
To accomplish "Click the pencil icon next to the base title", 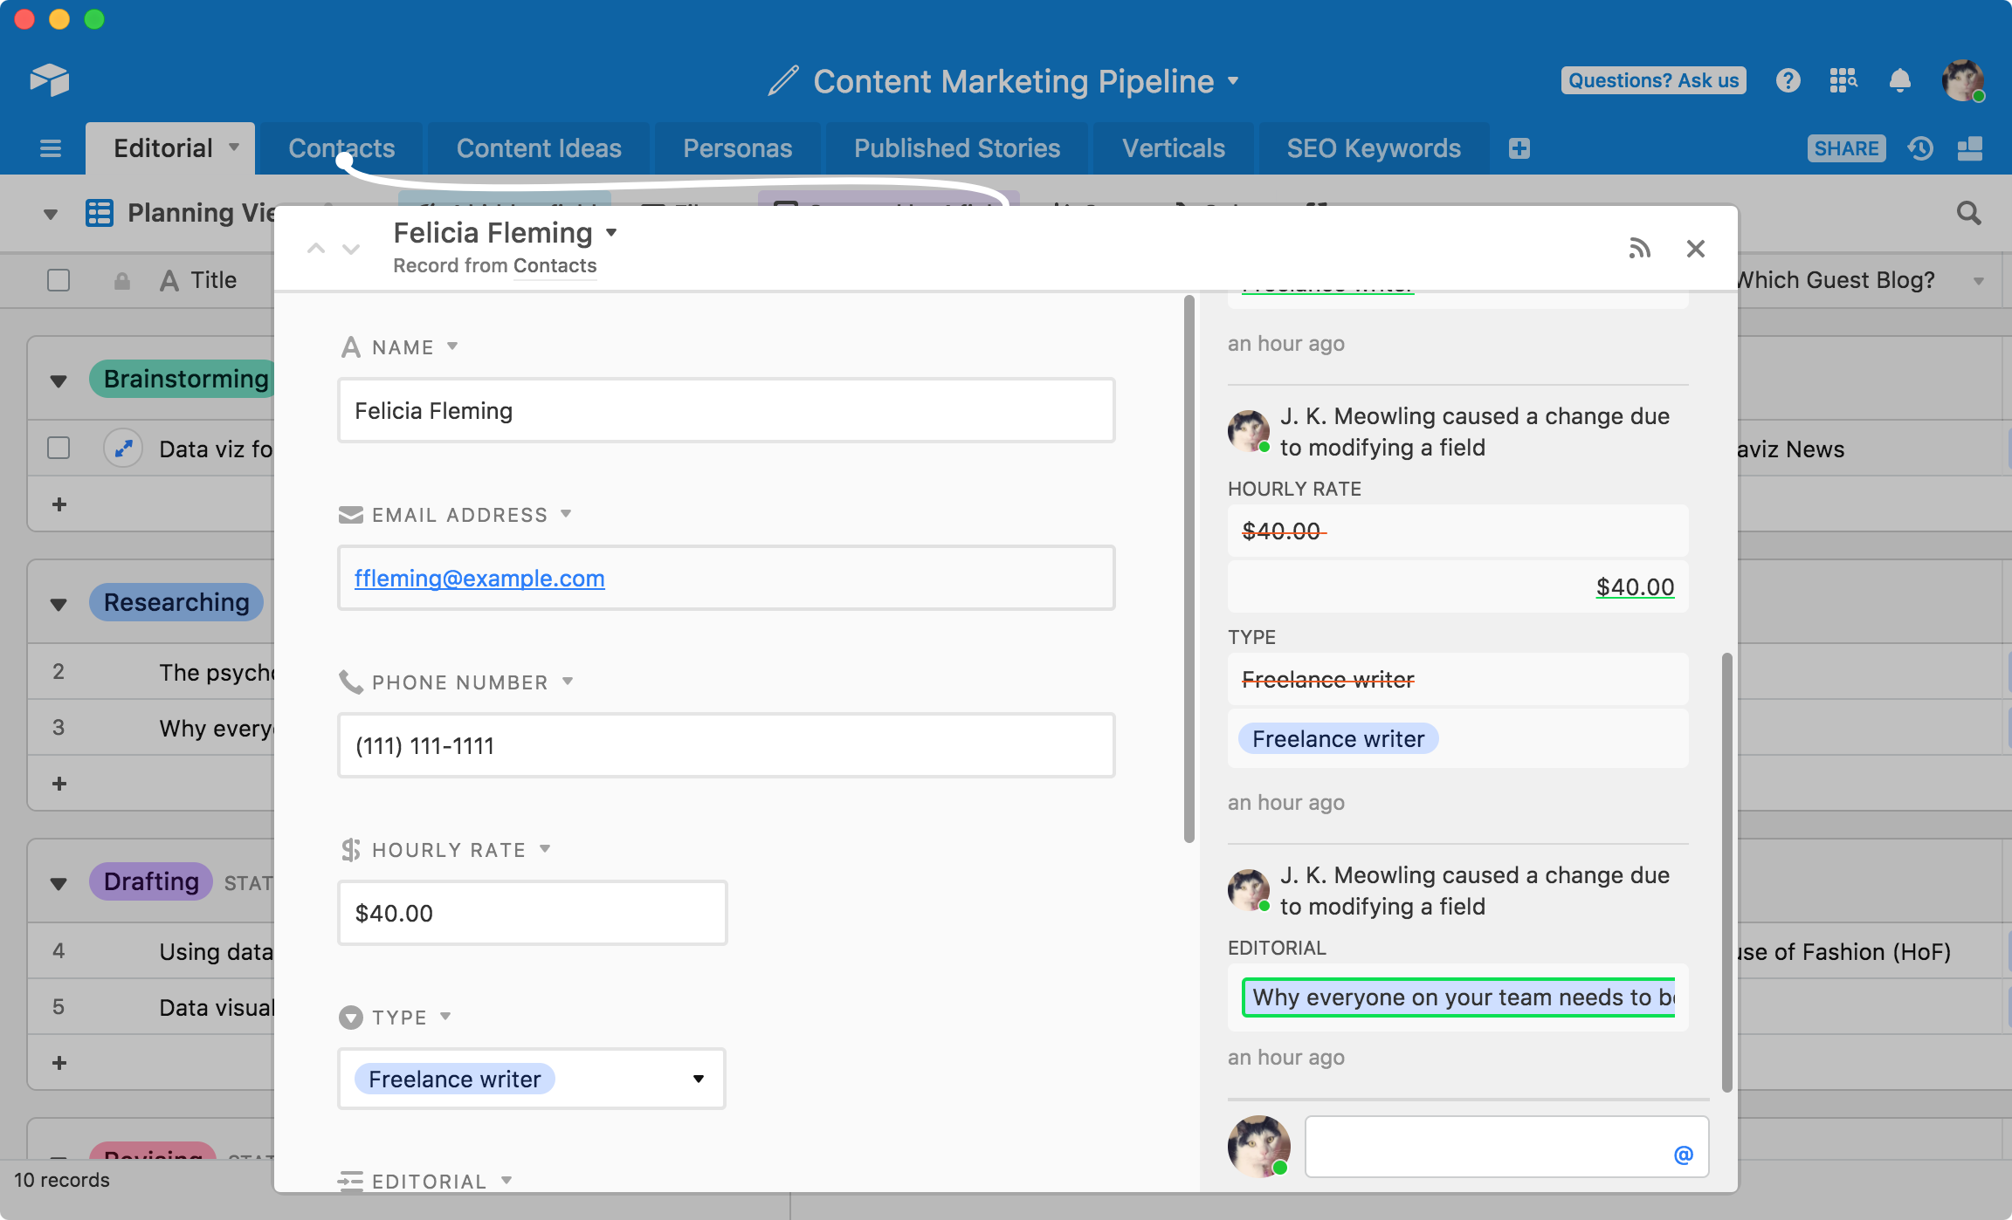I will (x=783, y=80).
